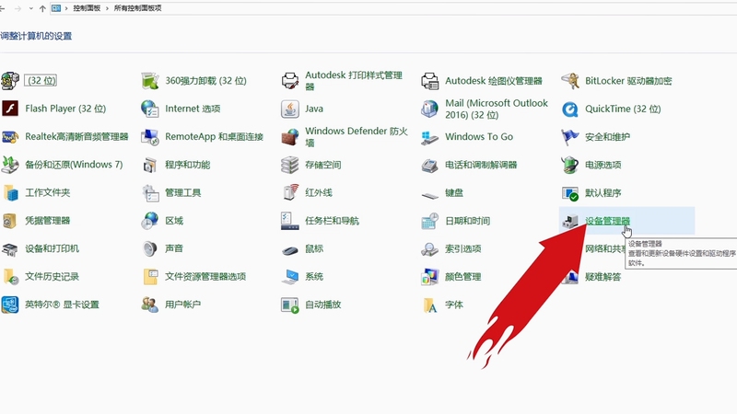Click the 区域 link
Image resolution: width=737 pixels, height=414 pixels.
pos(174,221)
